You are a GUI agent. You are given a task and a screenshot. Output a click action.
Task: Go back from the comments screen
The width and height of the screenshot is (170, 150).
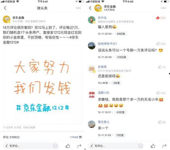(90, 8)
